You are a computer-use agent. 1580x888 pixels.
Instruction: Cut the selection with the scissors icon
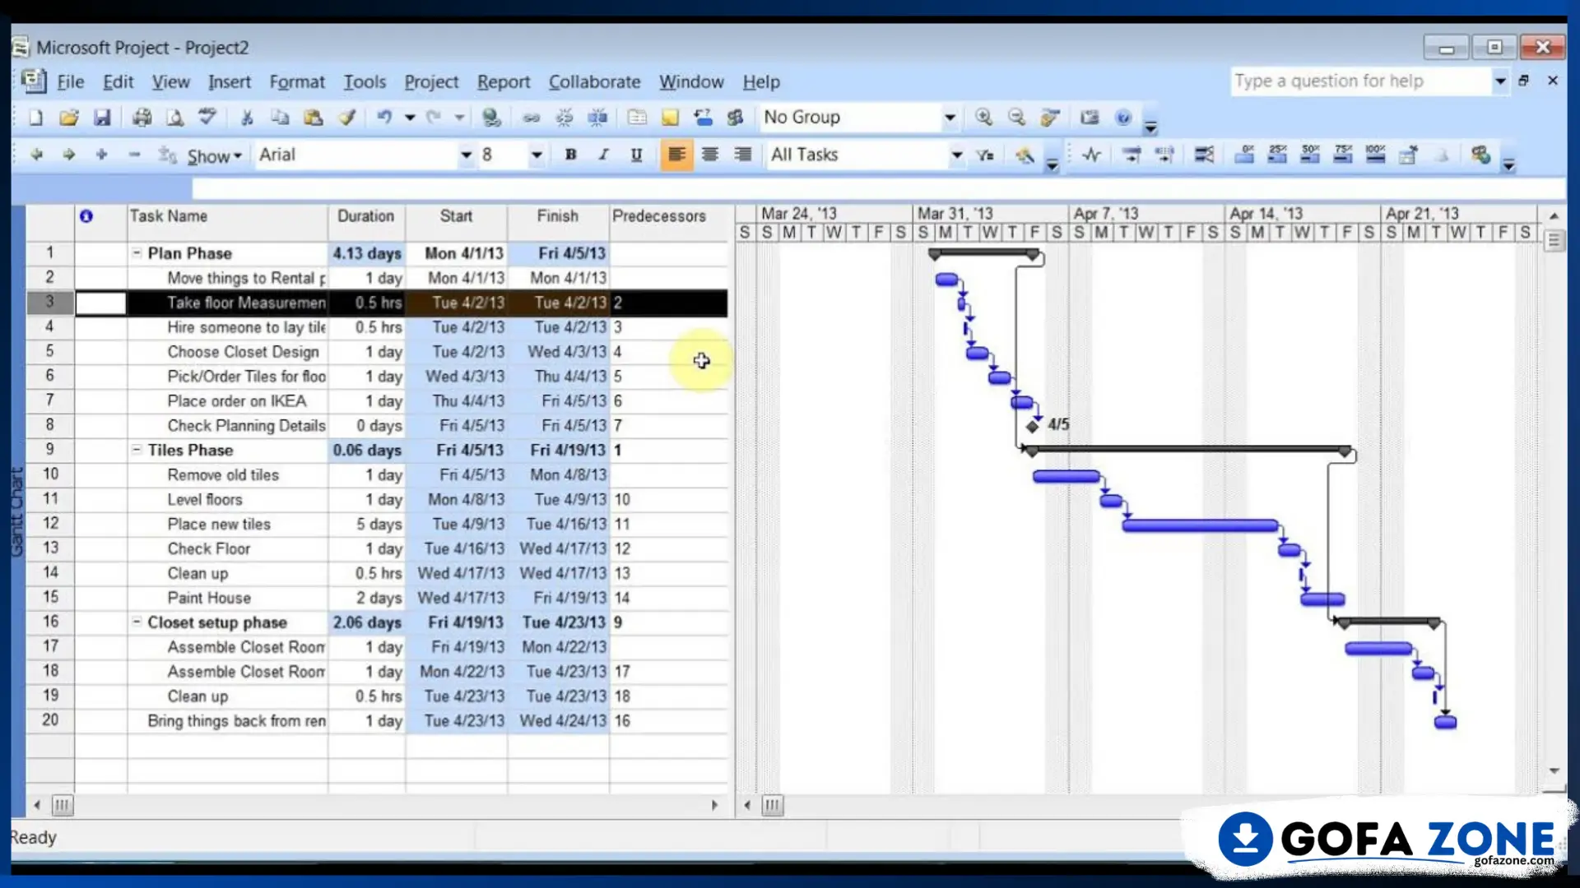click(x=246, y=118)
